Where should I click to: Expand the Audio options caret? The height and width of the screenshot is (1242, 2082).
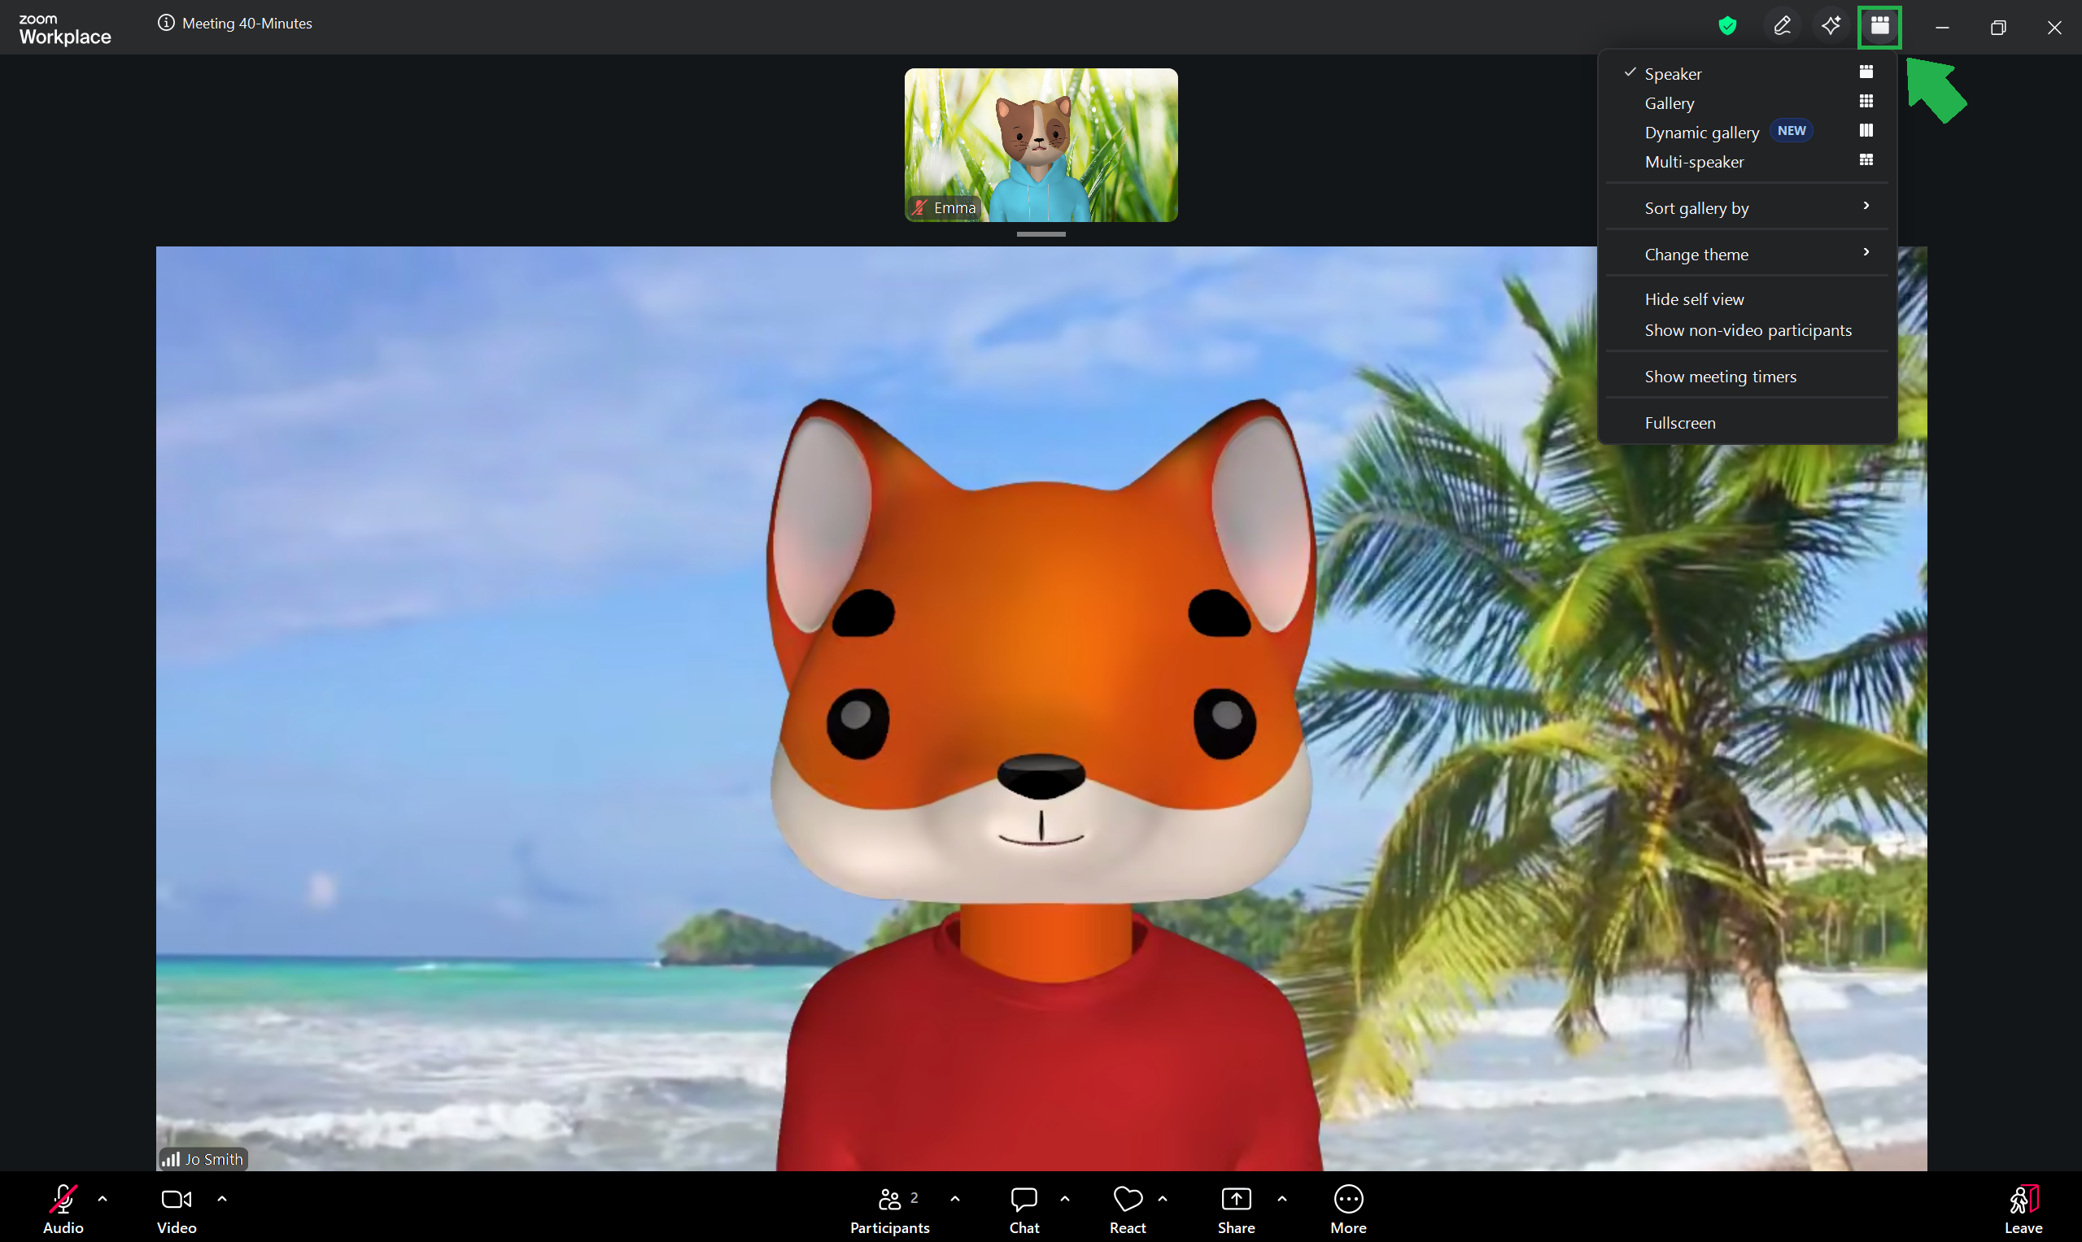coord(103,1198)
